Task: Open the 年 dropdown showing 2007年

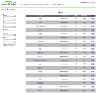Action: click(8, 16)
